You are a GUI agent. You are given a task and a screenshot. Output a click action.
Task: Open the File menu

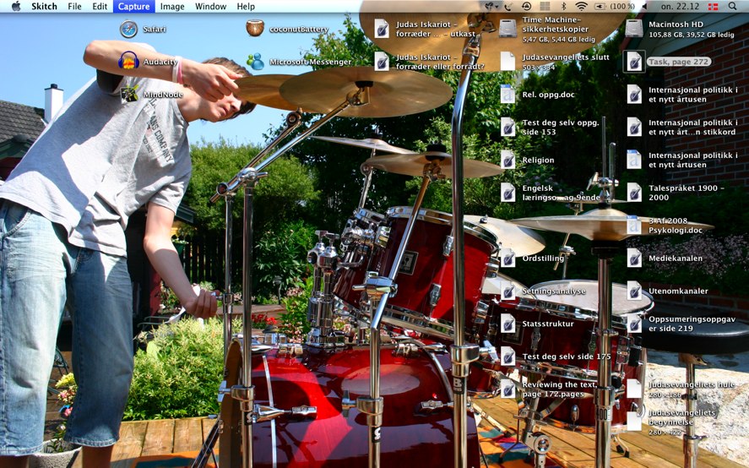click(x=74, y=6)
